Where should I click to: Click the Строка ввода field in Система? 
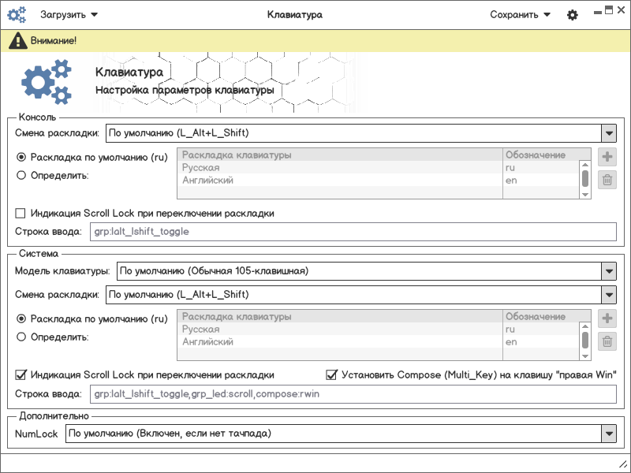(353, 393)
